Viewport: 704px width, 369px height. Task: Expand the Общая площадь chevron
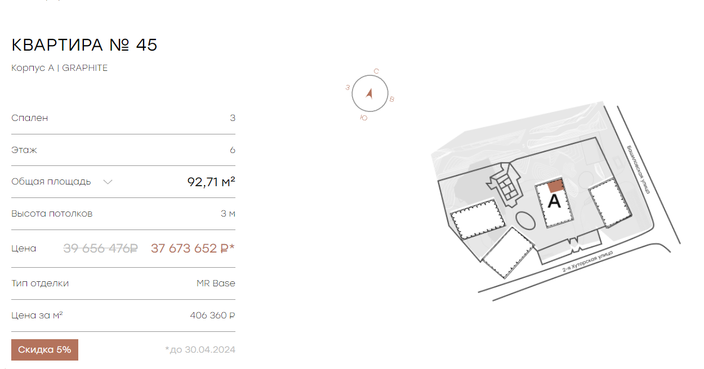click(108, 182)
